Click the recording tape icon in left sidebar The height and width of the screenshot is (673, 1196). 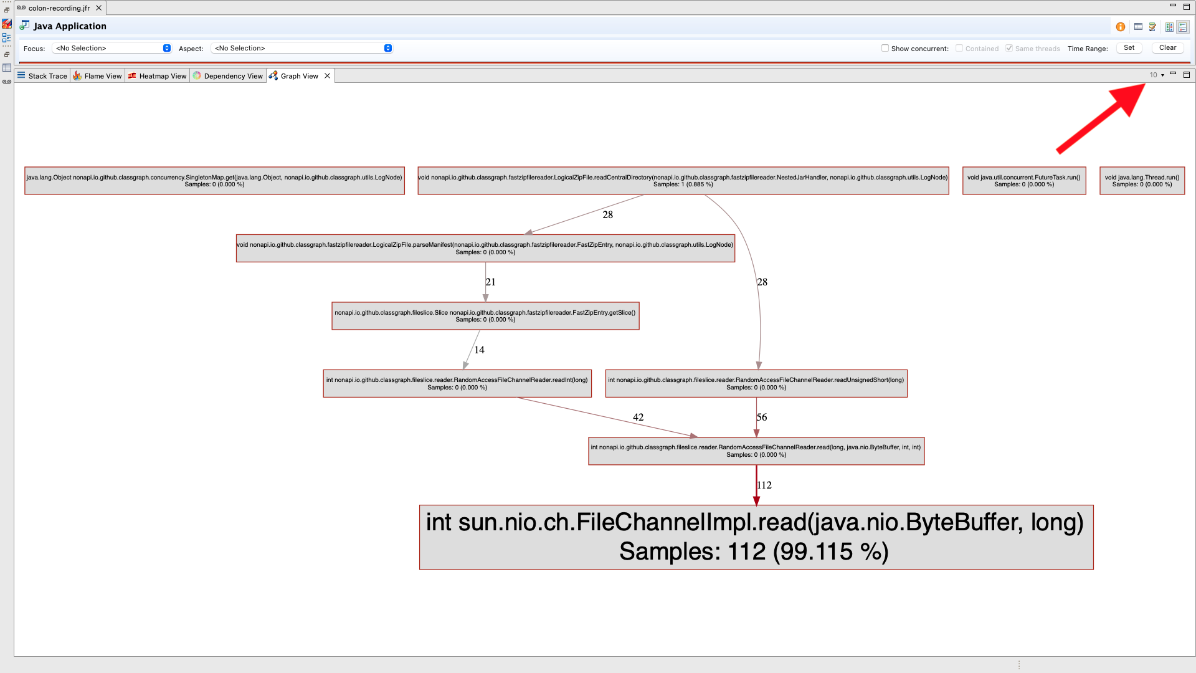tap(7, 82)
